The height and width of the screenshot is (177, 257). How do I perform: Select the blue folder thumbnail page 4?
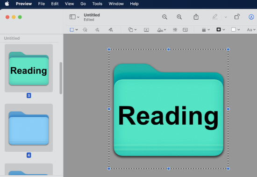pyautogui.click(x=29, y=127)
